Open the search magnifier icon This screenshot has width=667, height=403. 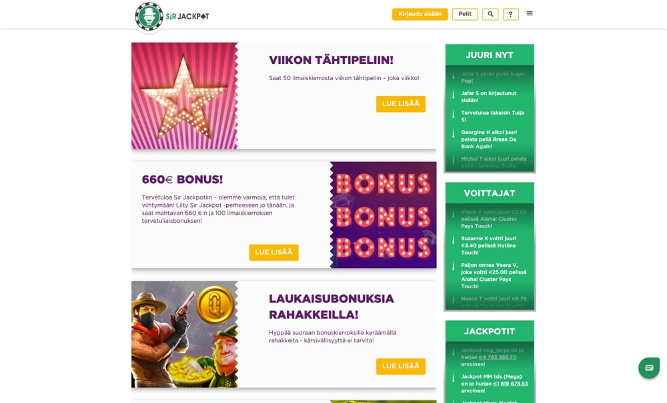tap(490, 14)
